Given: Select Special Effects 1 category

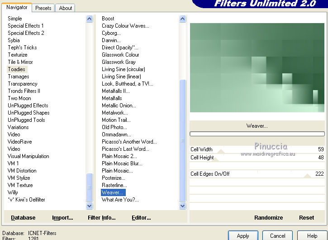Looking at the screenshot, I should (x=25, y=26).
